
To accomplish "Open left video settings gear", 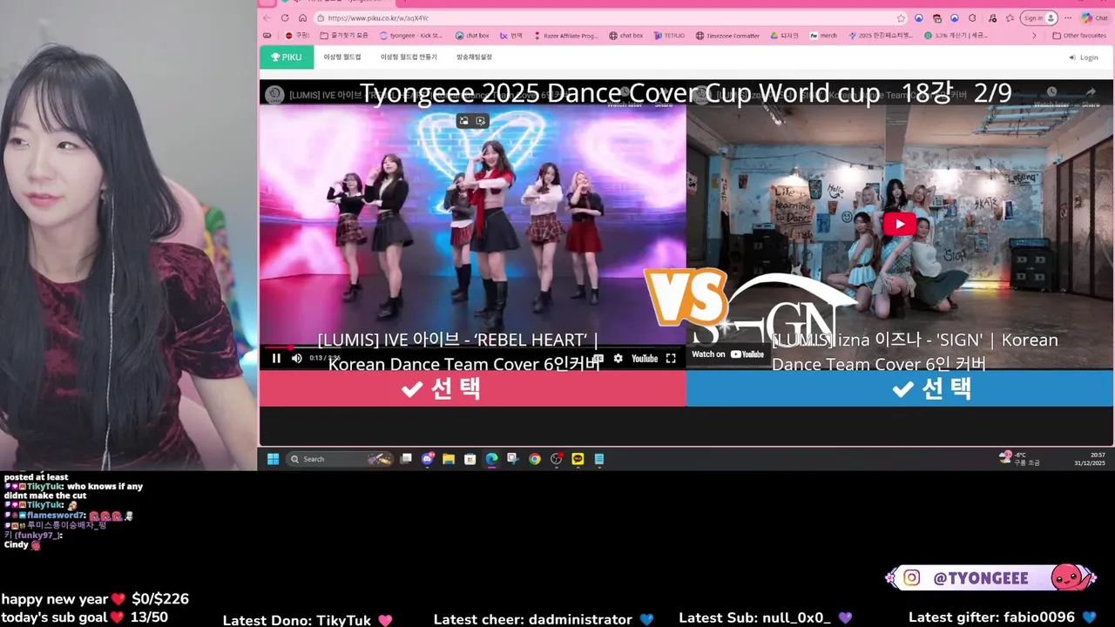I will click(x=618, y=358).
